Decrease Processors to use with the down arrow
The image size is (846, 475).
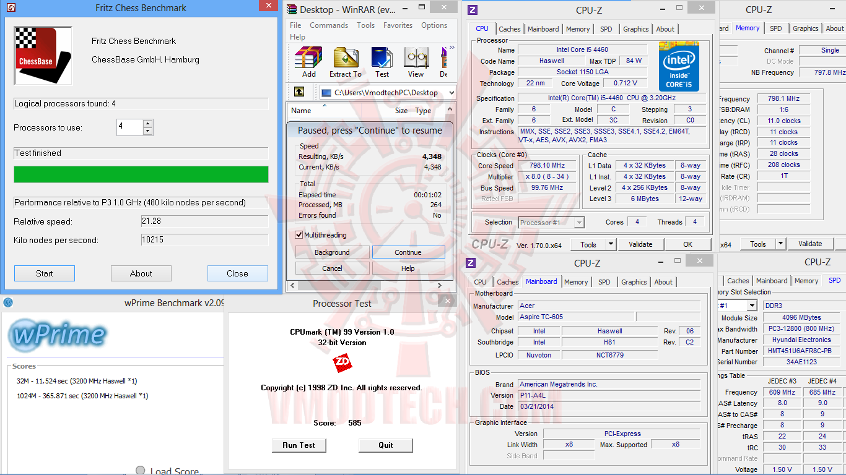[x=147, y=131]
